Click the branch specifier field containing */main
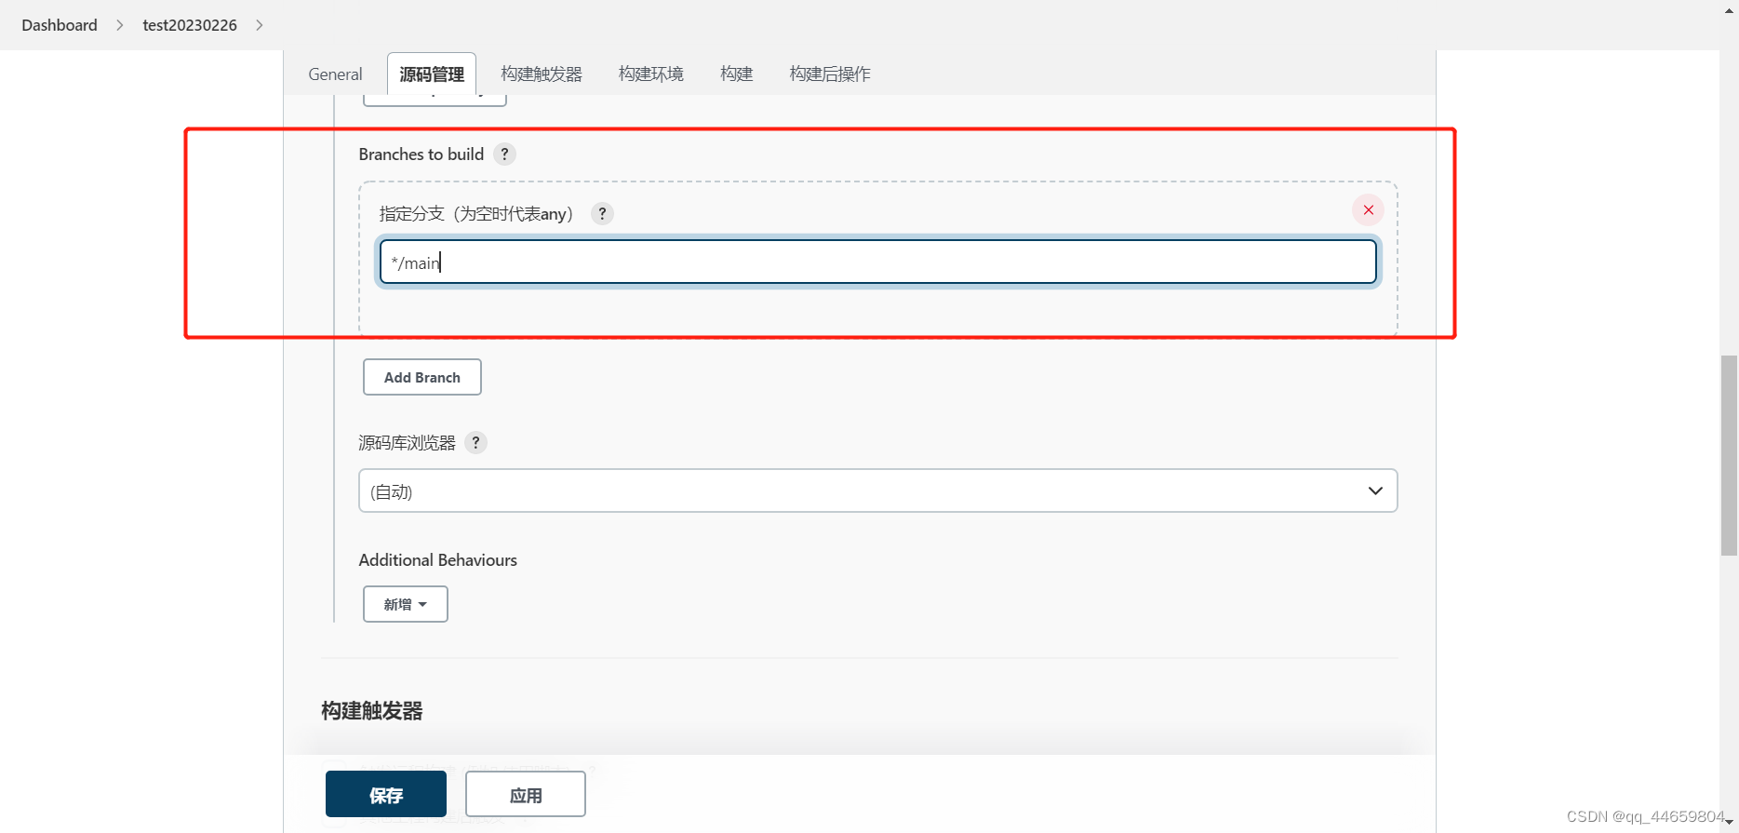The image size is (1739, 833). click(877, 262)
